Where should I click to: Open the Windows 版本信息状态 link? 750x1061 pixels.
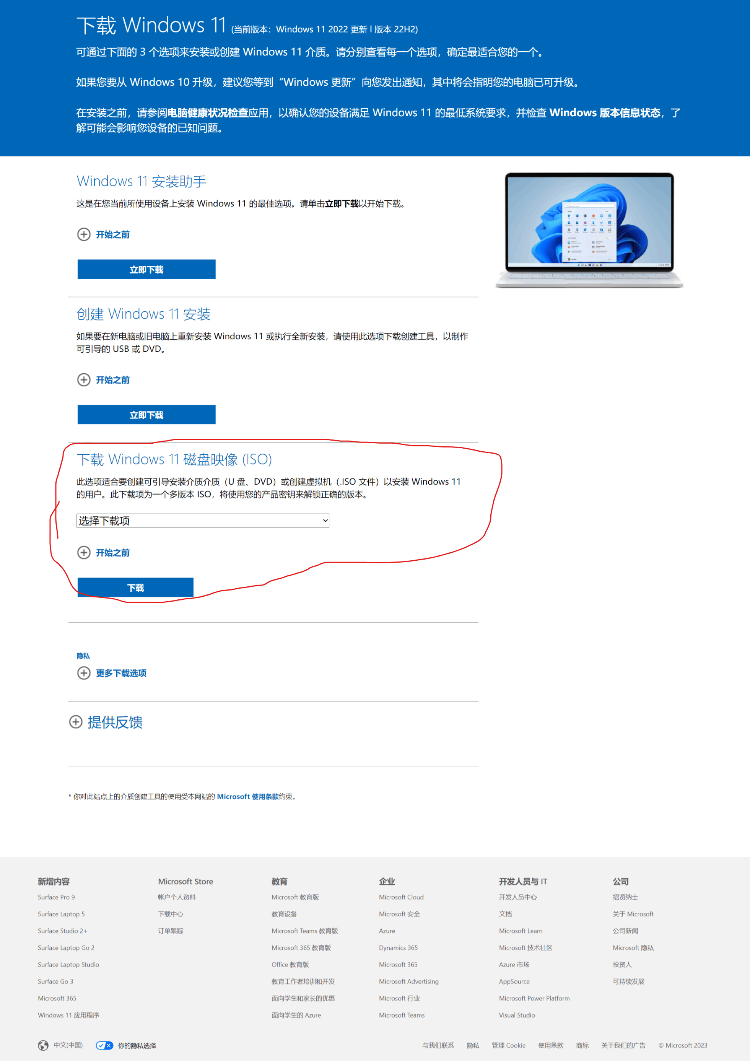(604, 113)
